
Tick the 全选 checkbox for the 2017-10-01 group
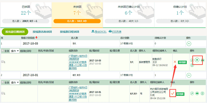pos(3,82)
